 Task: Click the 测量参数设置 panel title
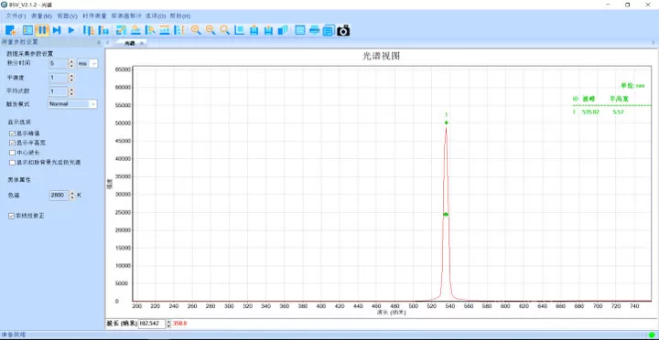[x=19, y=42]
